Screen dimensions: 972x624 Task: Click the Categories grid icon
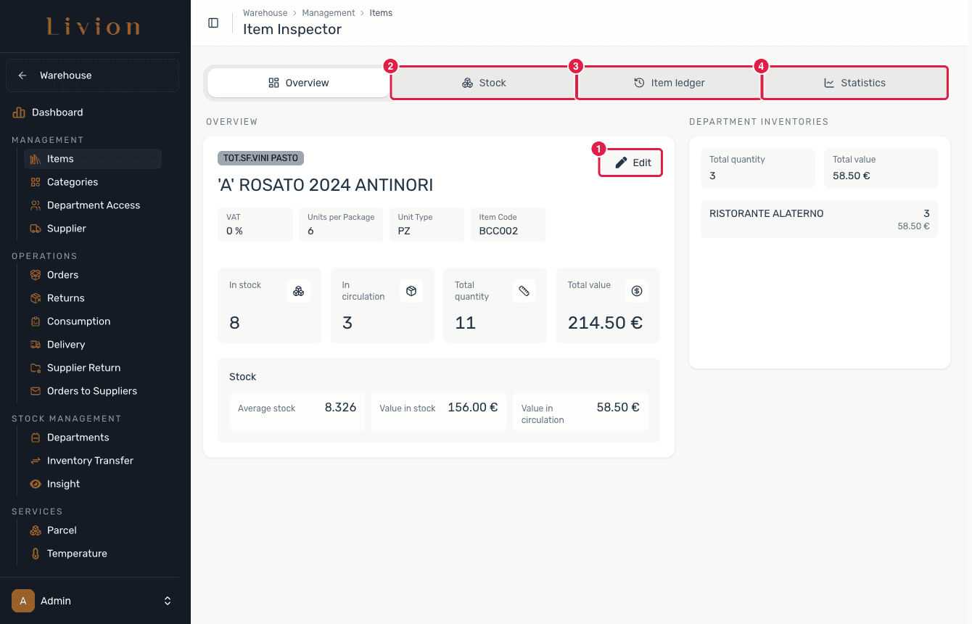pyautogui.click(x=36, y=182)
